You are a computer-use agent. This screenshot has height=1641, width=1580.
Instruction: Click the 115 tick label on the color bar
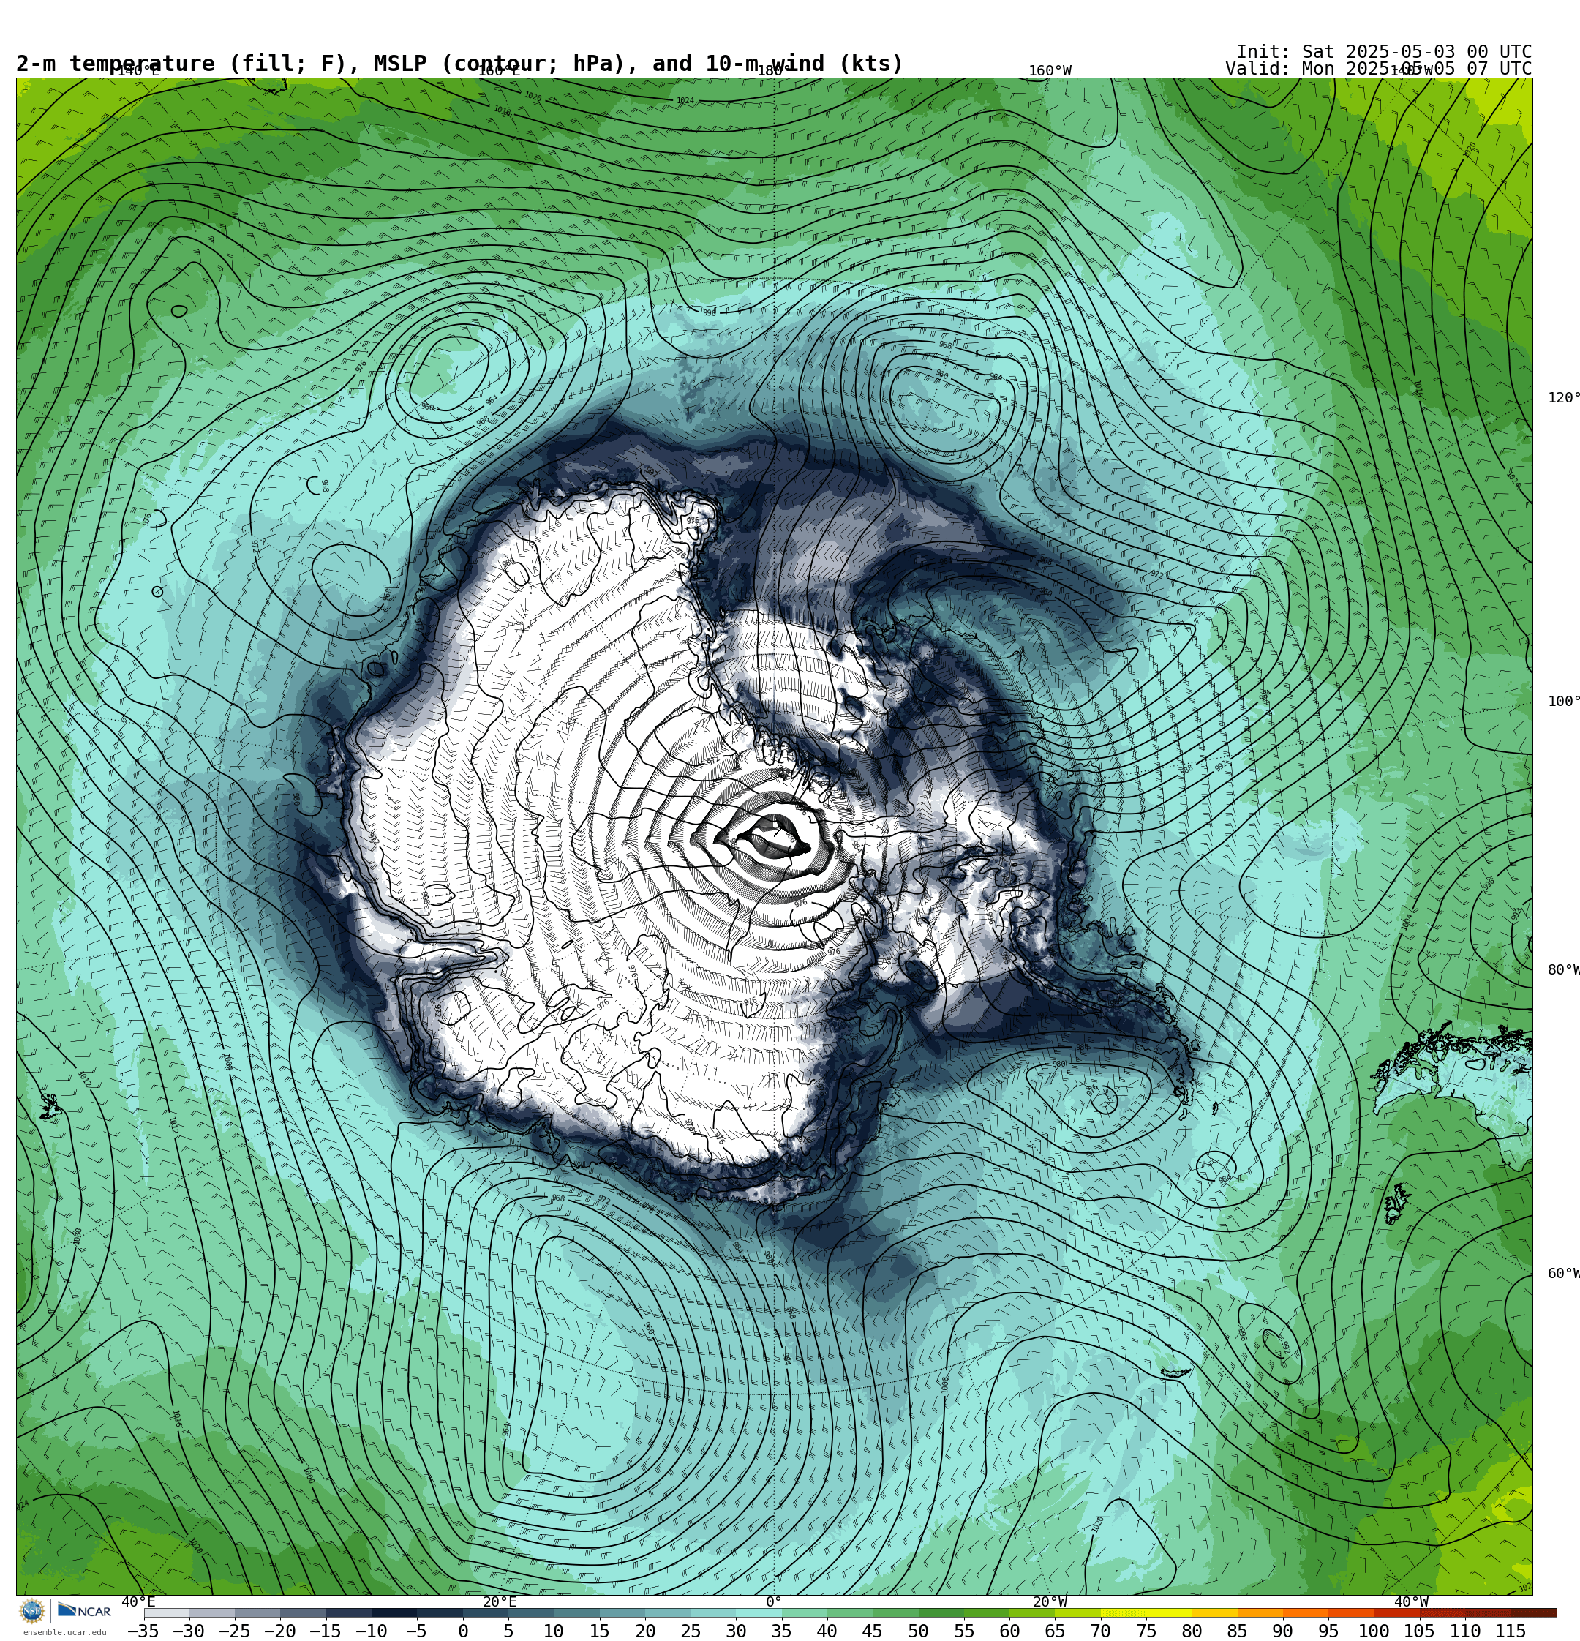point(1511,1631)
